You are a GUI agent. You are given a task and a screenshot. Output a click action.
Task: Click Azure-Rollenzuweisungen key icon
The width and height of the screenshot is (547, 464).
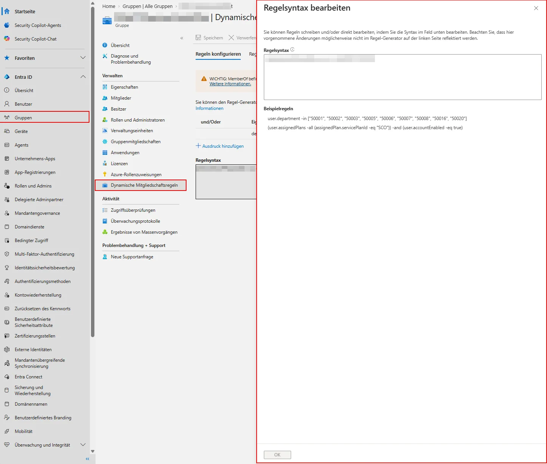point(105,174)
